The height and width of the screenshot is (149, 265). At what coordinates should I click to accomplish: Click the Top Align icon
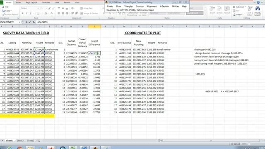pos(59,8)
